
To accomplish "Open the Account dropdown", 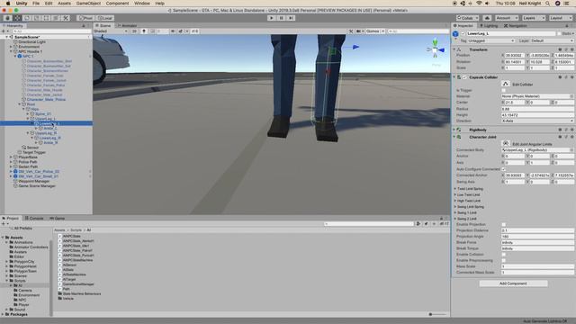I will (507, 18).
